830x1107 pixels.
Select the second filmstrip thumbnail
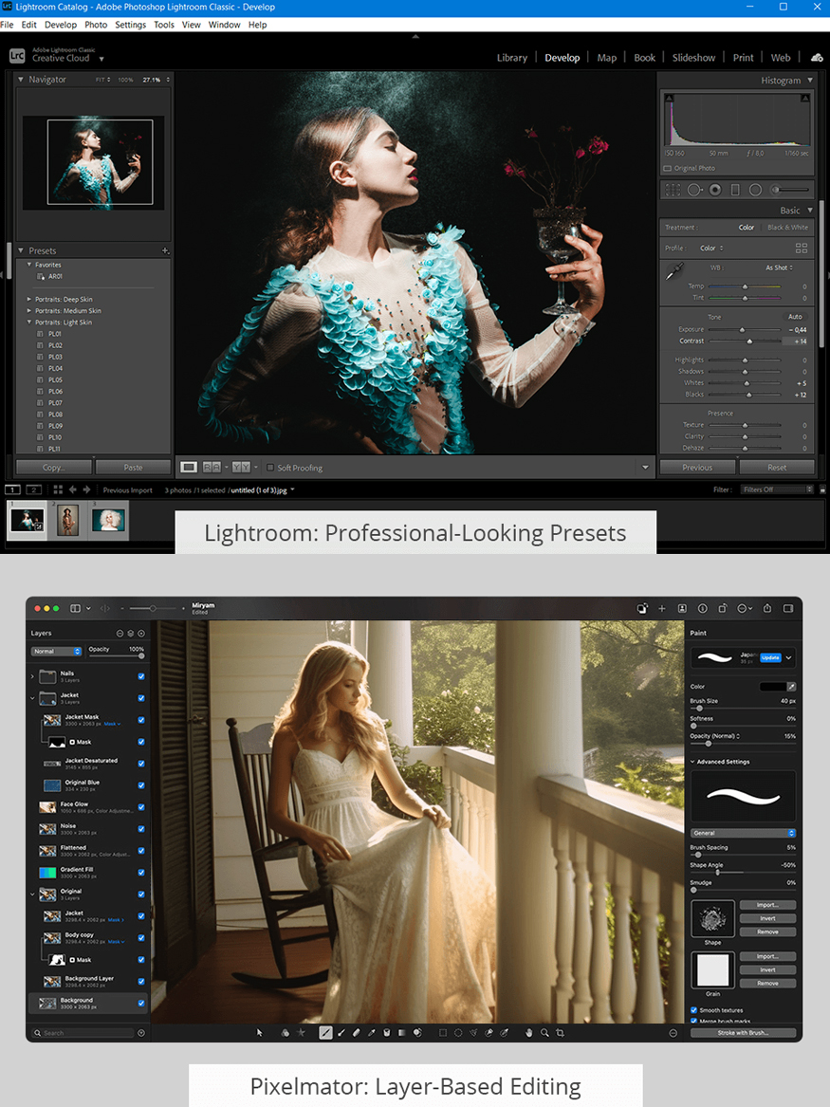(67, 521)
